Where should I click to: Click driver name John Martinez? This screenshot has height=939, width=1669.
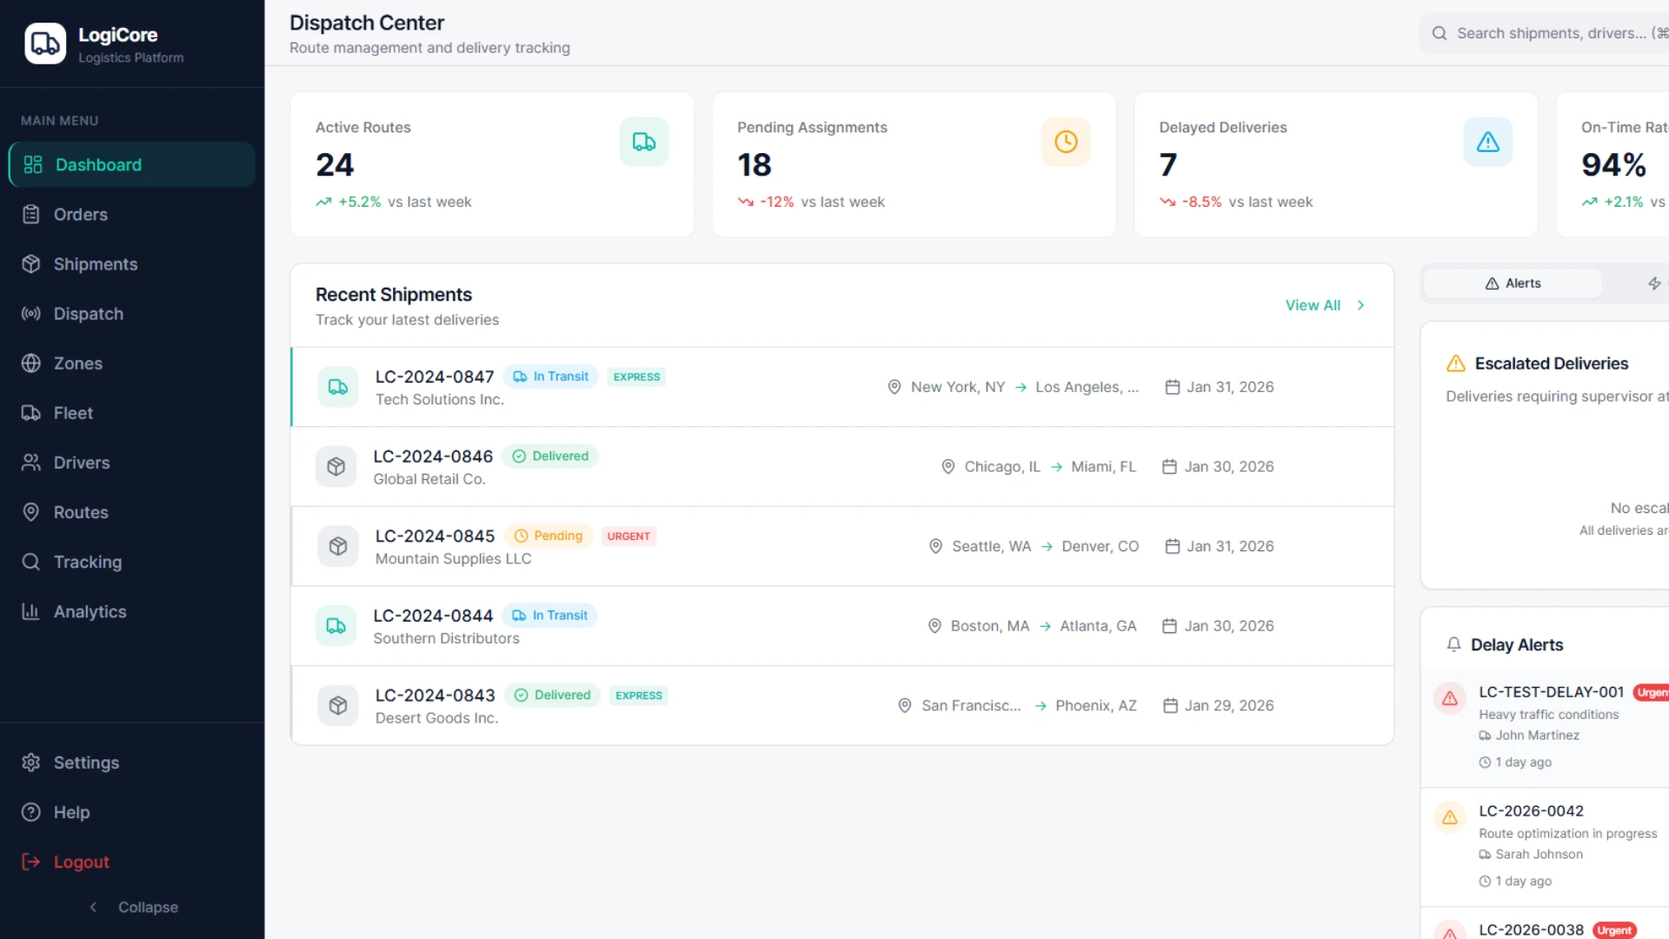1537,736
